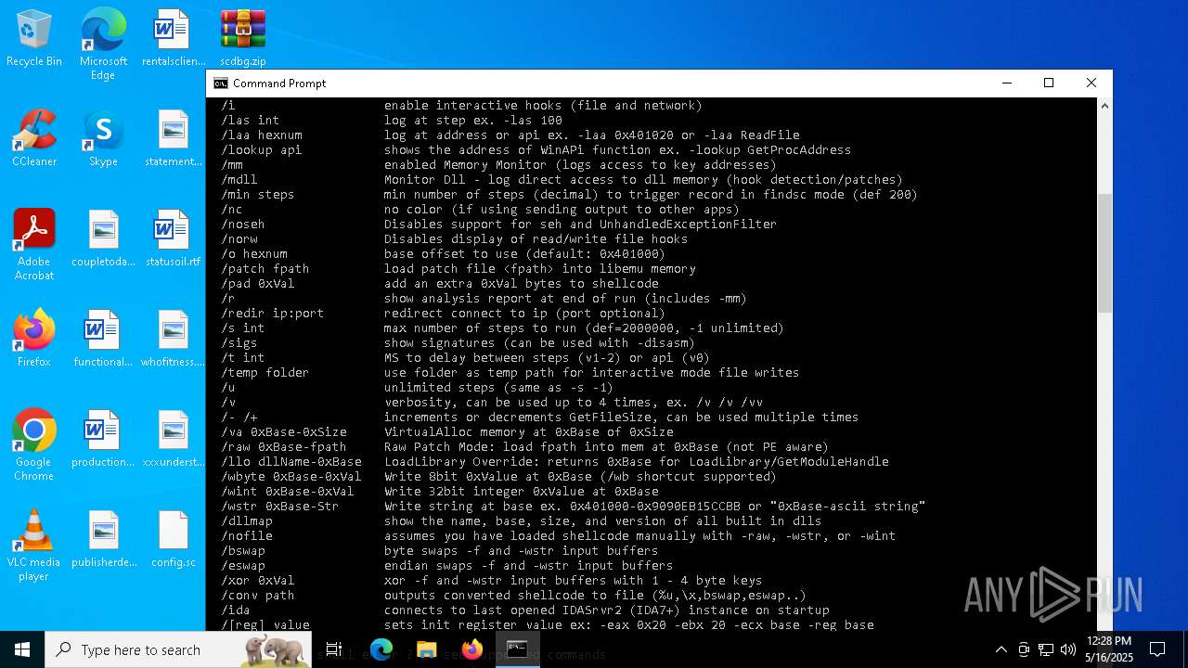
Task: Launch VLC media player shortcut
Action: 34,546
